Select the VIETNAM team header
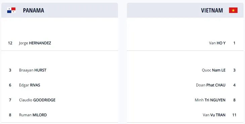This screenshot has height=124, width=245. point(212,10)
